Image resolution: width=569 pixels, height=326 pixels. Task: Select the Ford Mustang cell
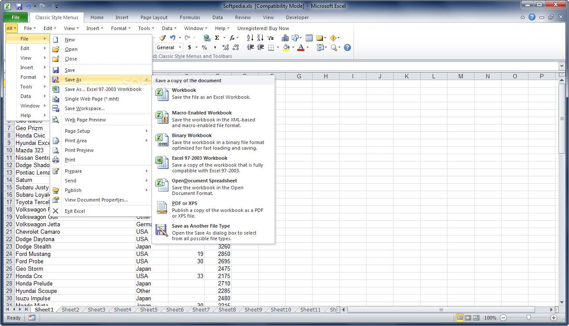(75, 254)
